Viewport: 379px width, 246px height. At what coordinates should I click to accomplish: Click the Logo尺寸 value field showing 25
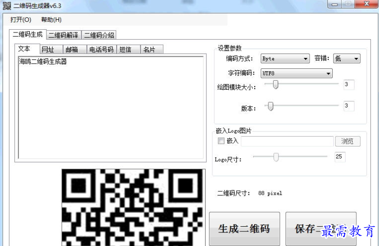click(x=340, y=157)
